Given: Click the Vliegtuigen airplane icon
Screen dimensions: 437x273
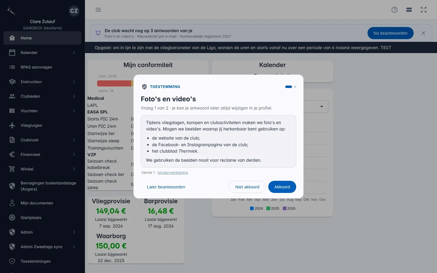Looking at the screenshot, I should point(12,125).
